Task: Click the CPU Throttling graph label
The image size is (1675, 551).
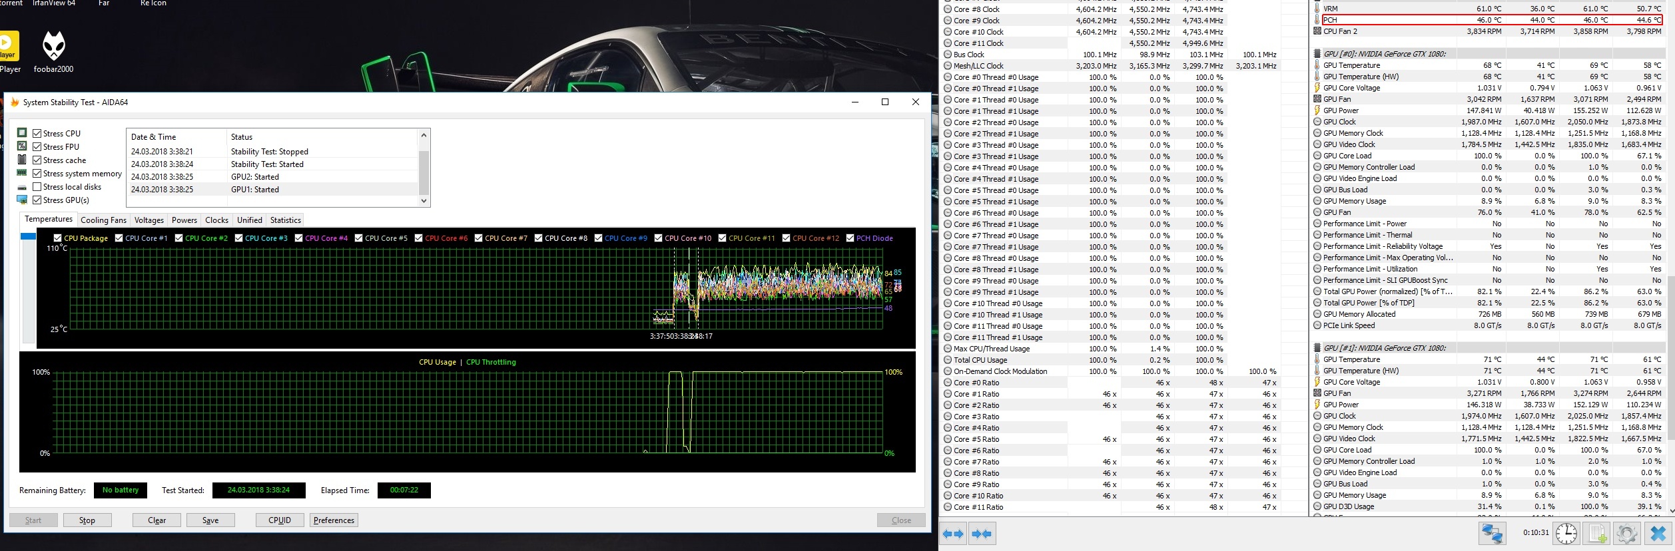Action: [491, 362]
